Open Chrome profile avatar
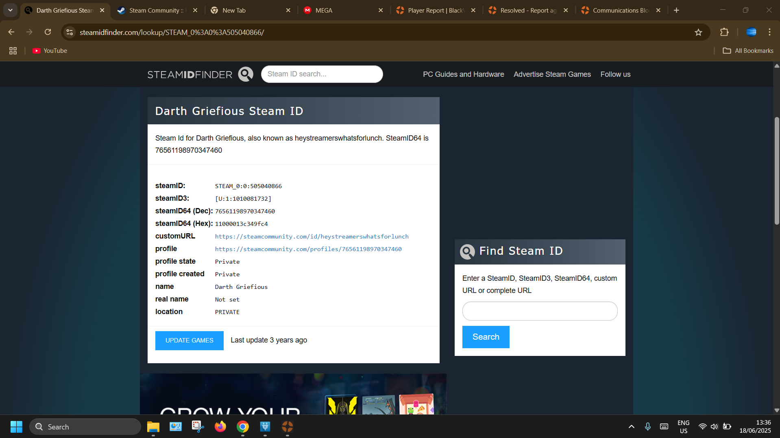 click(751, 32)
